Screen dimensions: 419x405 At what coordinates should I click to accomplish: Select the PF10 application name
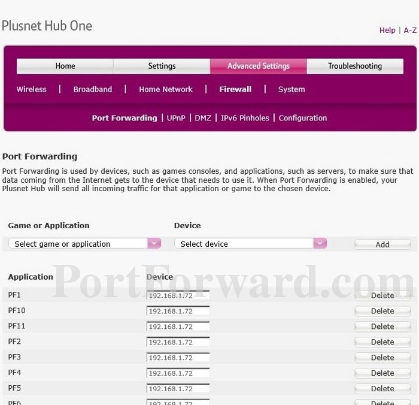tap(17, 310)
